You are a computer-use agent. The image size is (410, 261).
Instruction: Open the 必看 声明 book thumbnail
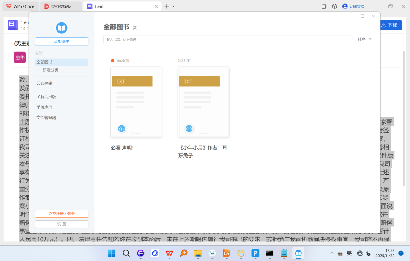pos(136,102)
